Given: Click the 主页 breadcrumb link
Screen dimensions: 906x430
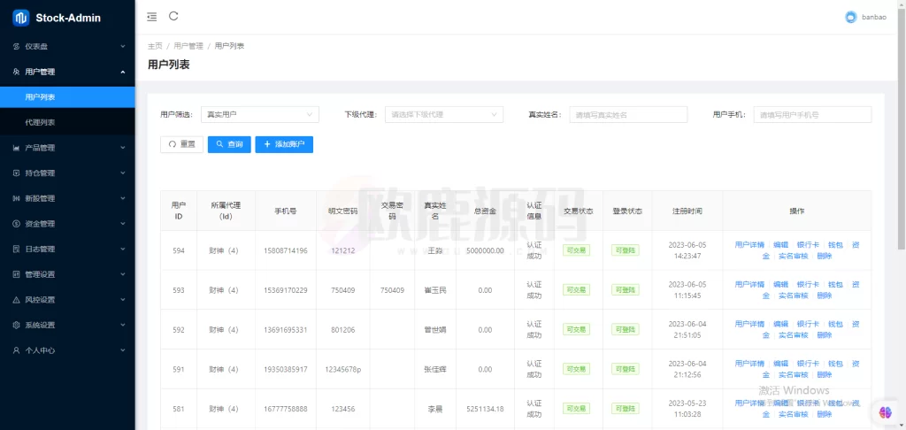Looking at the screenshot, I should [155, 46].
